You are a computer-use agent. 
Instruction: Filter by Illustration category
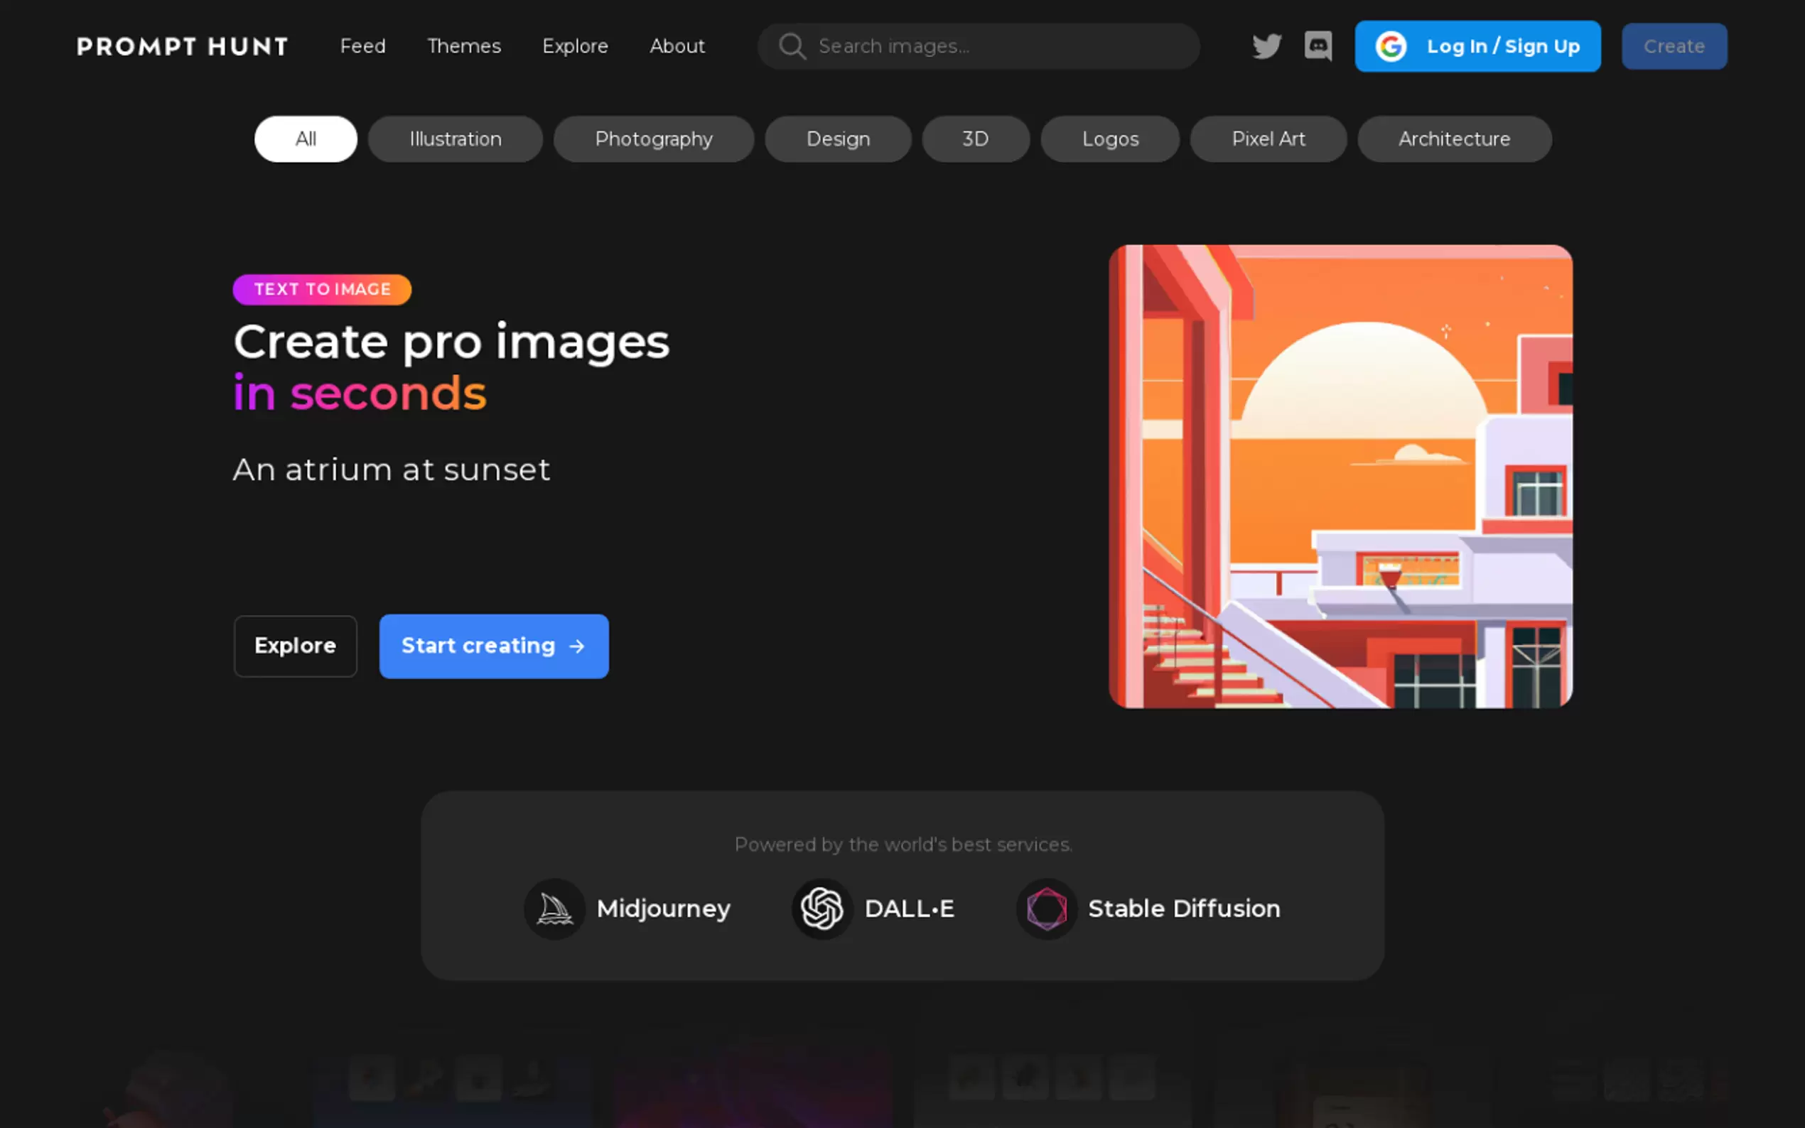click(456, 139)
